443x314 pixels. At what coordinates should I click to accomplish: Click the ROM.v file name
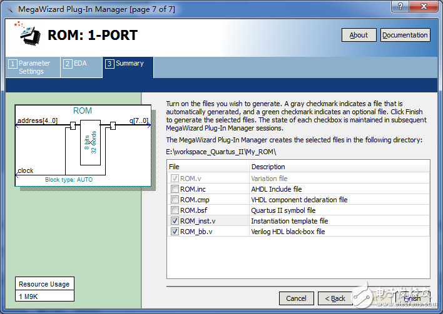pyautogui.click(x=191, y=179)
